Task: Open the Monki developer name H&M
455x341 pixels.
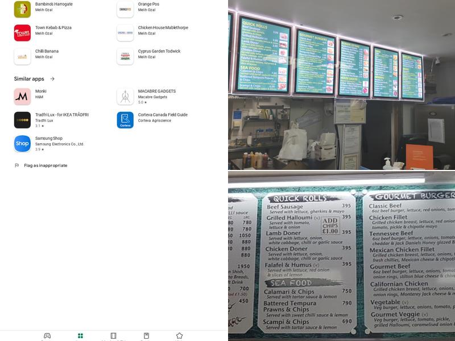Action: 40,97
